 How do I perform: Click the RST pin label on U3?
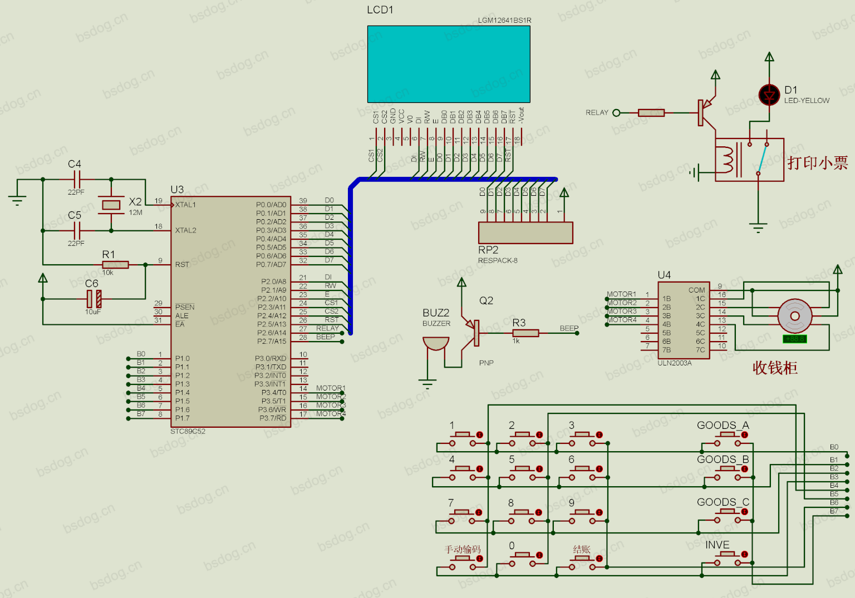coord(182,265)
